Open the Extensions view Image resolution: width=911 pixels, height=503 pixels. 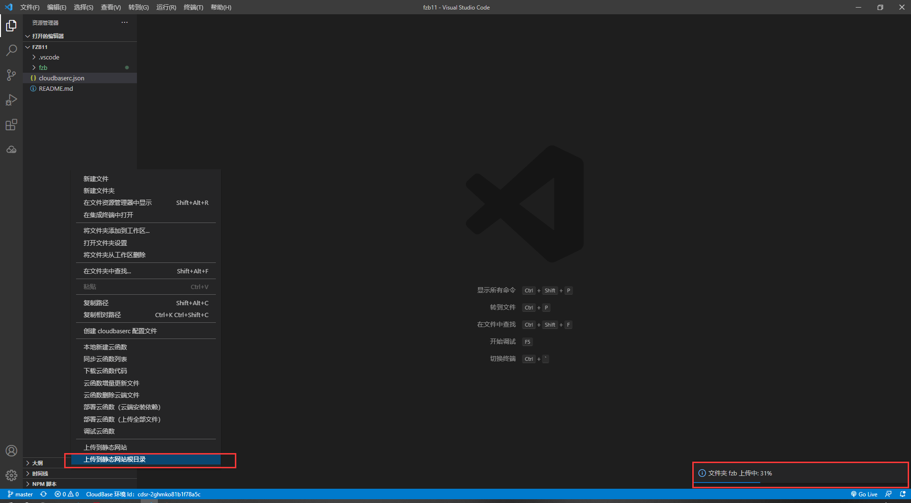click(x=11, y=125)
